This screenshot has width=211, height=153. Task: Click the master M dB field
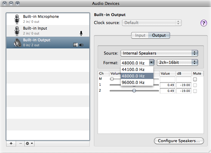[184, 79]
